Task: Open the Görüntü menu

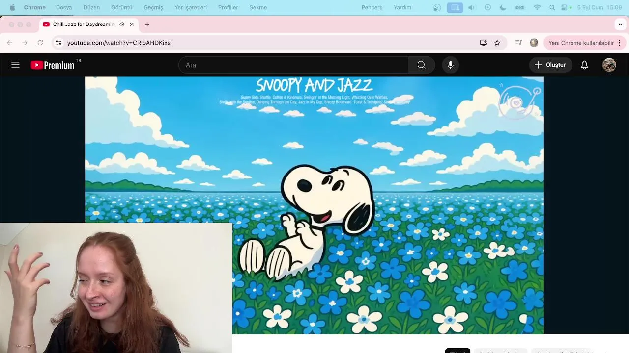Action: coord(122,7)
